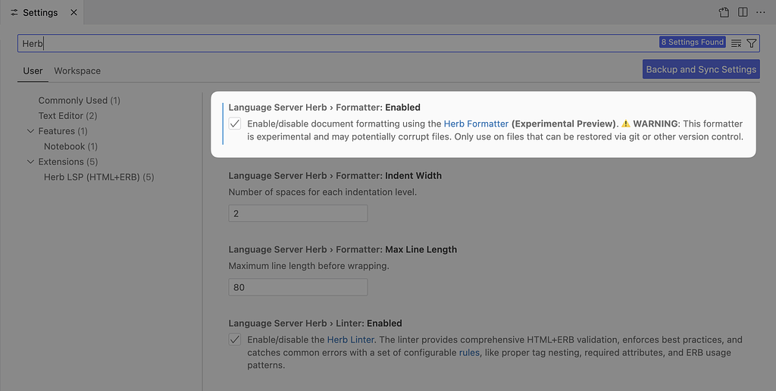Switch to the User settings tab

point(33,70)
